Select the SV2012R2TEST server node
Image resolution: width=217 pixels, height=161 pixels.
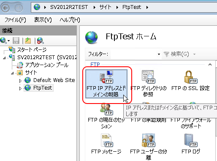point(47,57)
